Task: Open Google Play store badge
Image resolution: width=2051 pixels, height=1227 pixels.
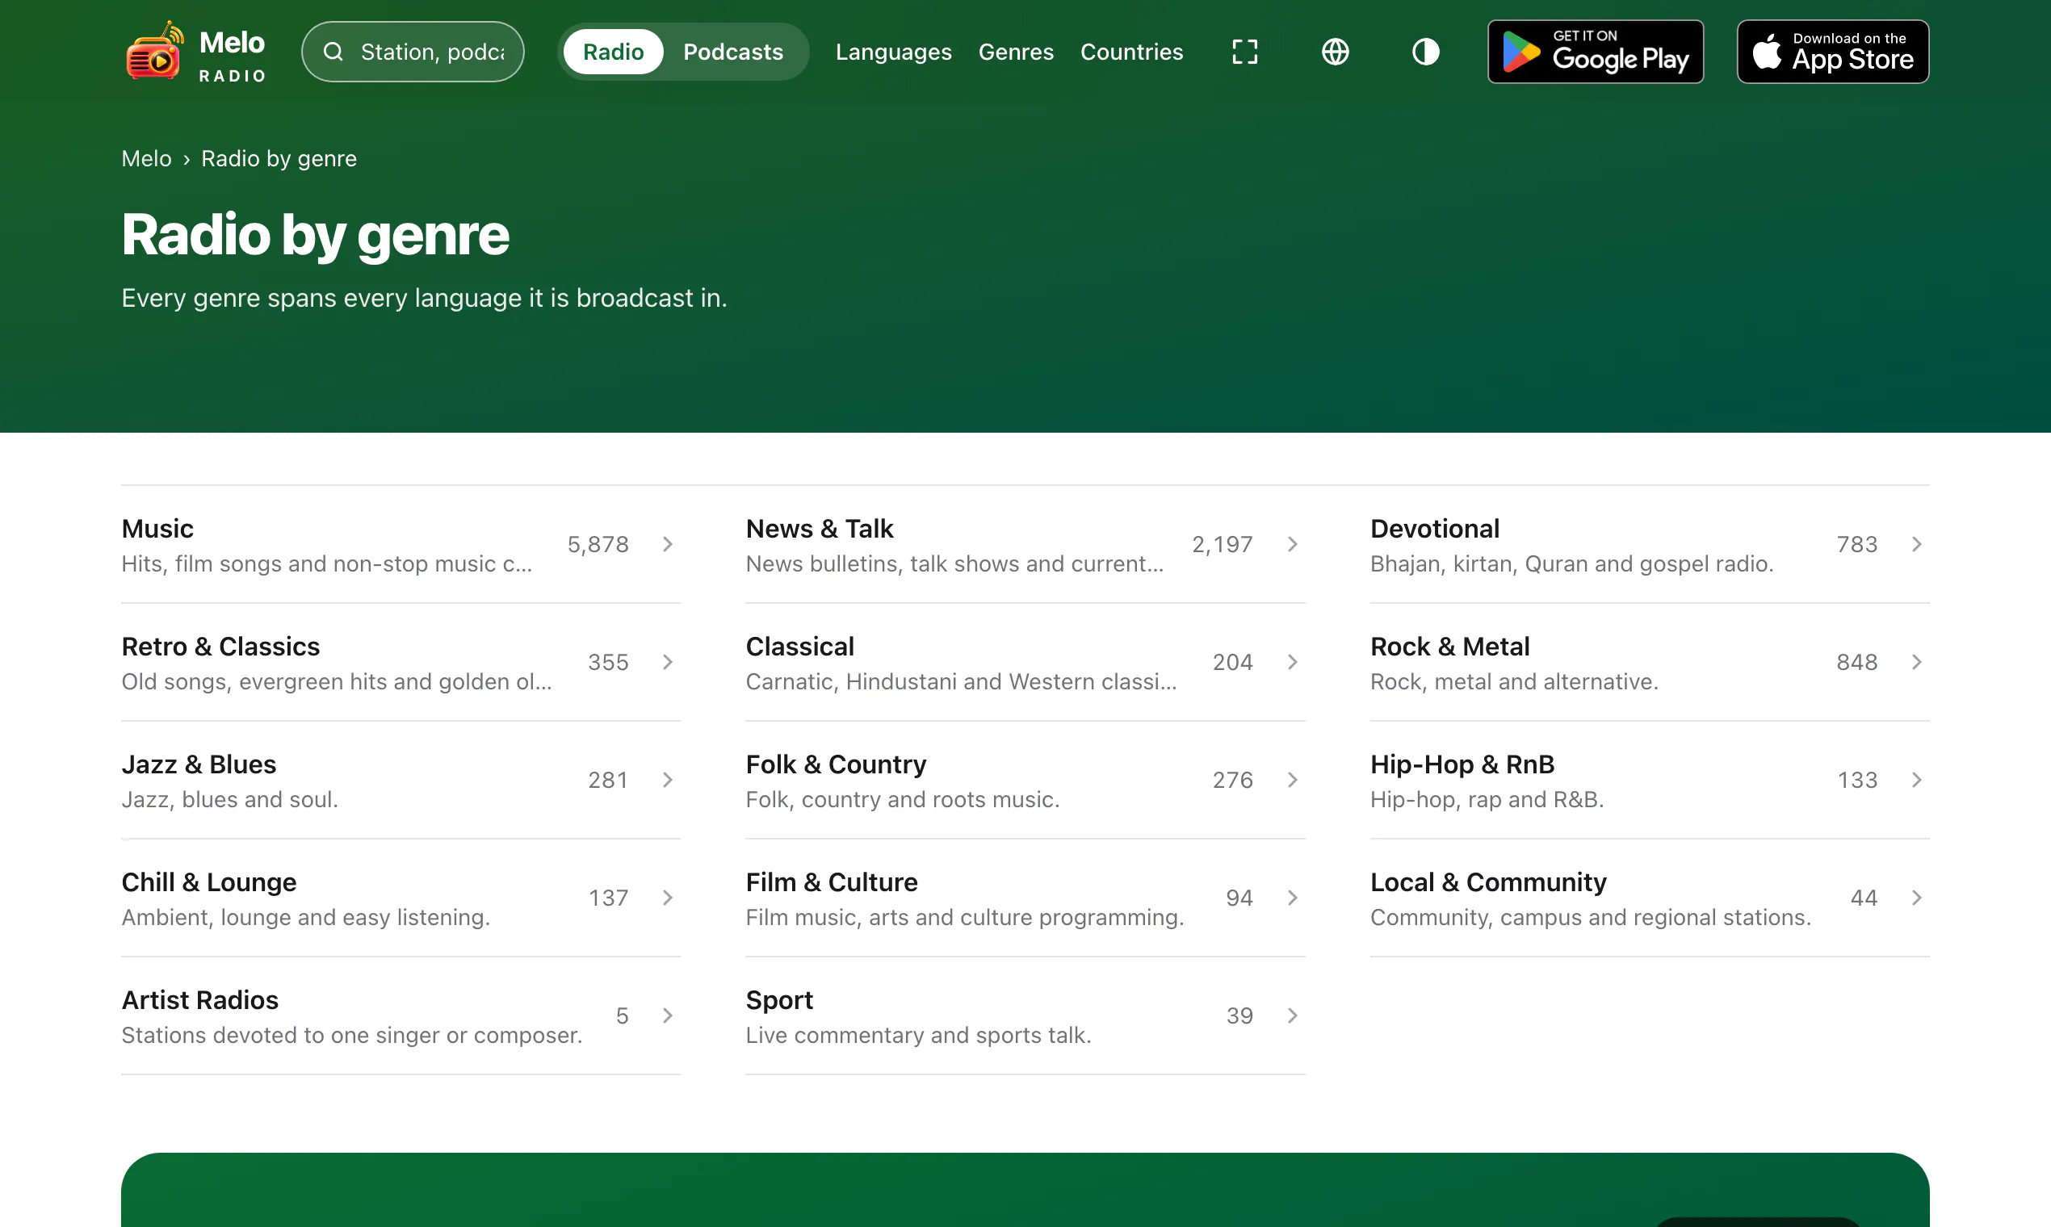Action: [x=1596, y=52]
